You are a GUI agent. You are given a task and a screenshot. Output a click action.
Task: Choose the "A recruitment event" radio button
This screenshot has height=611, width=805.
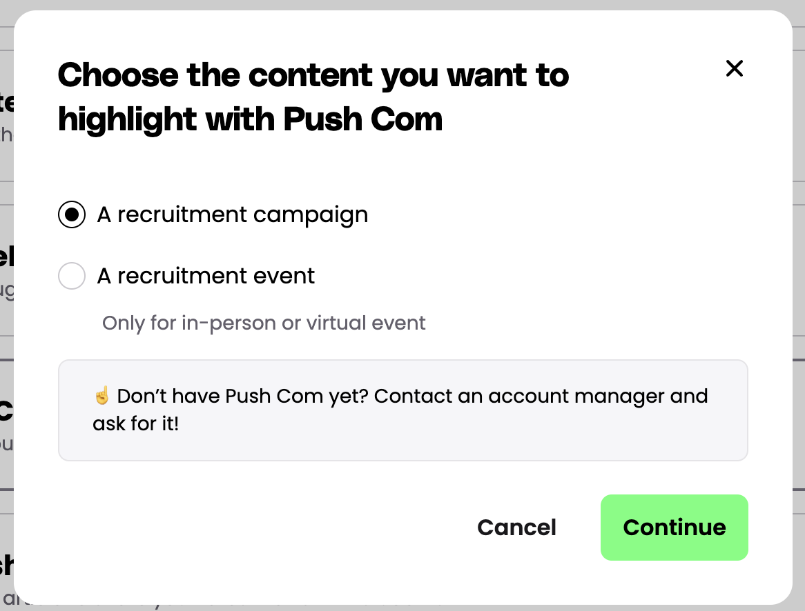point(72,276)
